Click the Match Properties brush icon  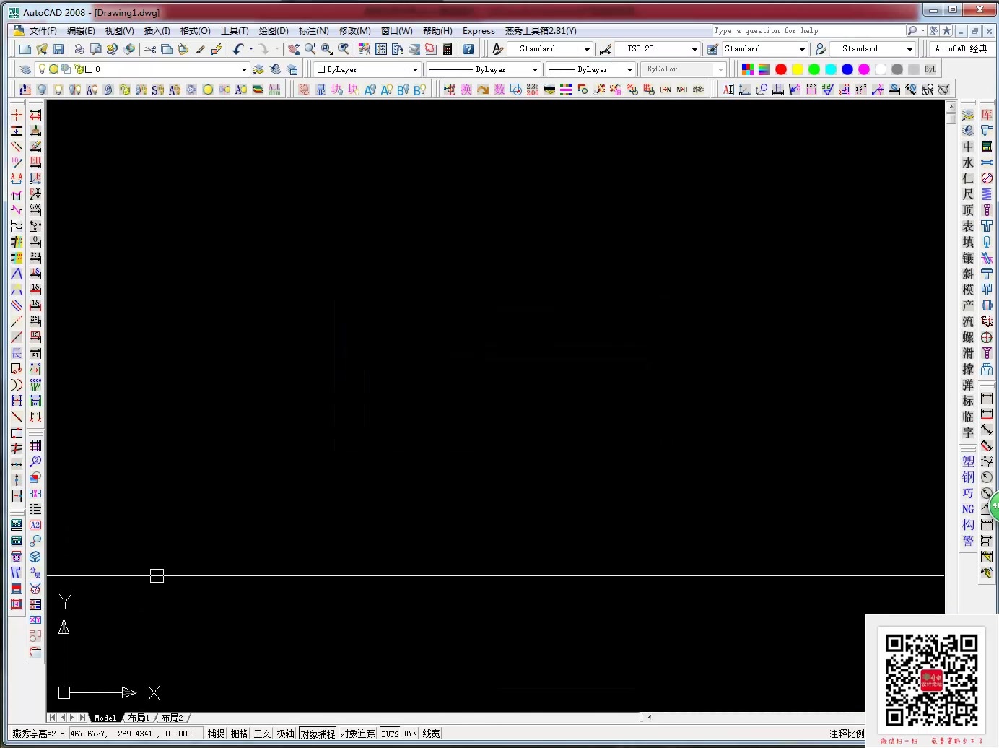click(x=200, y=49)
